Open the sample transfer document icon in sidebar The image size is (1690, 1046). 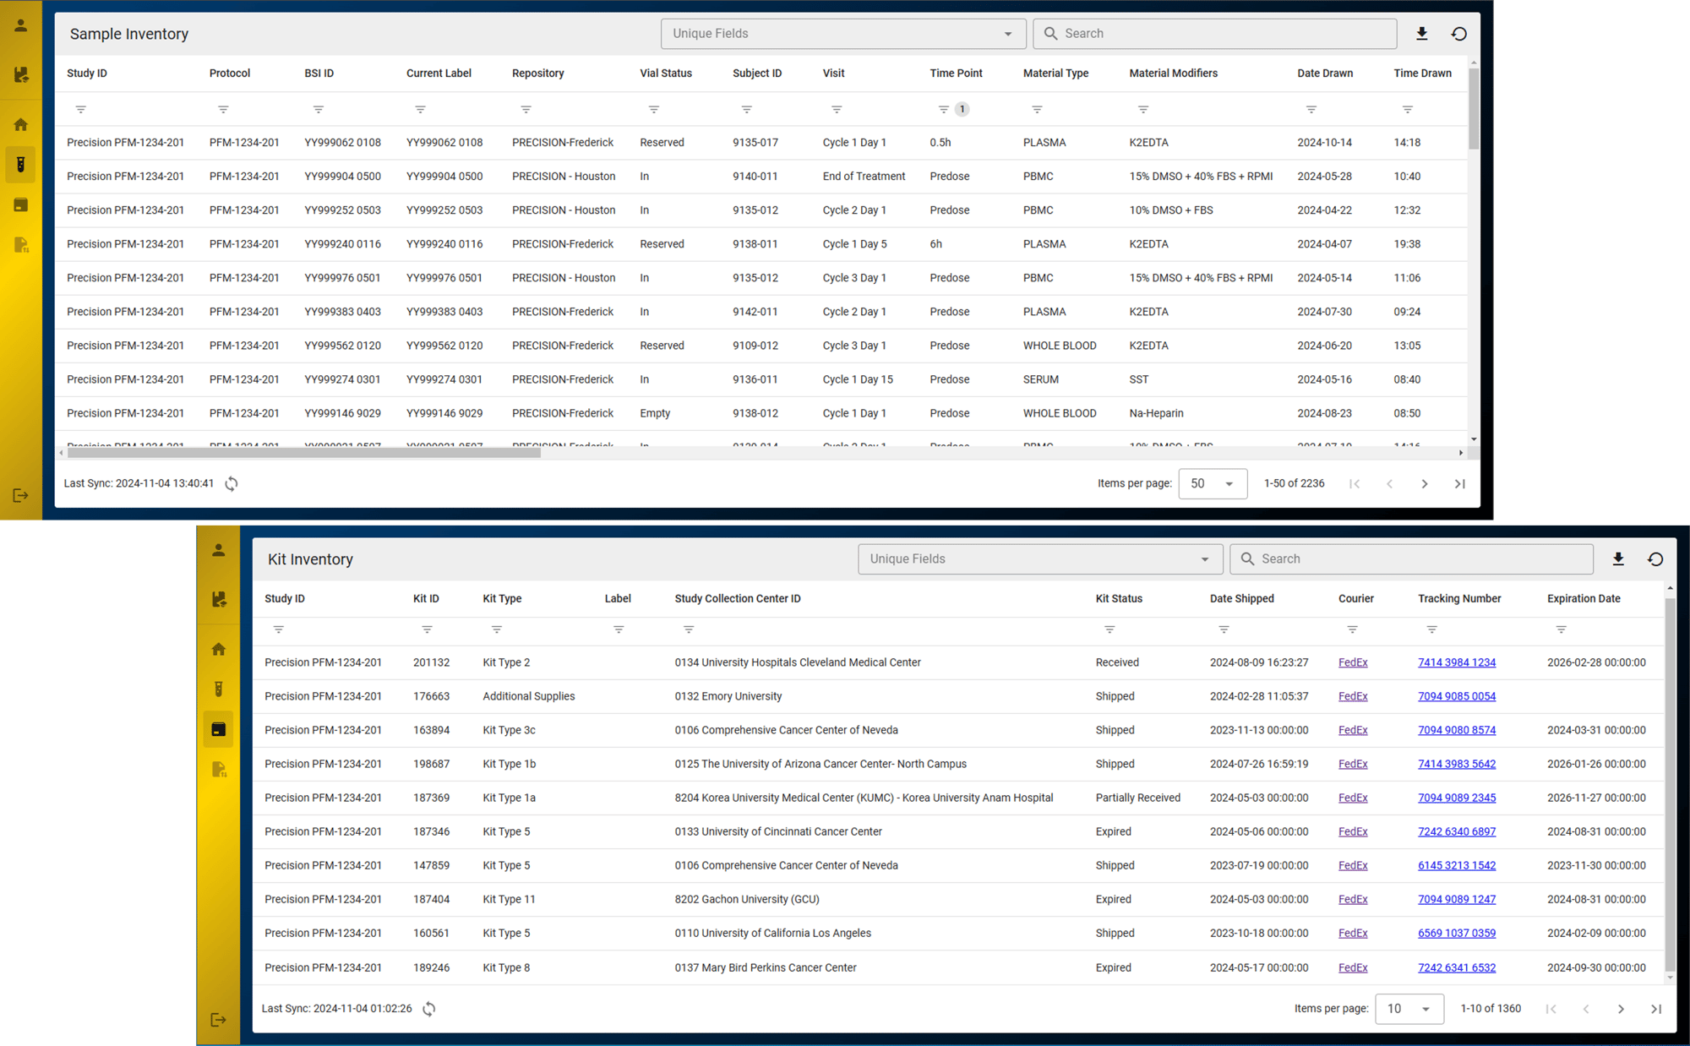click(x=20, y=245)
